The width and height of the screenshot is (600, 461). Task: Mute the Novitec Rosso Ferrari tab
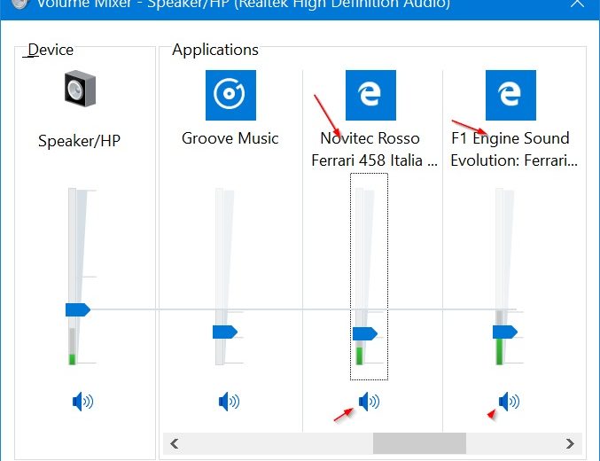coord(369,402)
